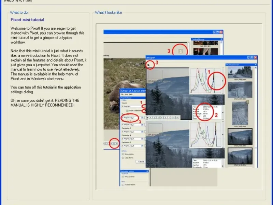Click rotate left icon in bear photo window
273x205 pixels.
(x=112, y=143)
